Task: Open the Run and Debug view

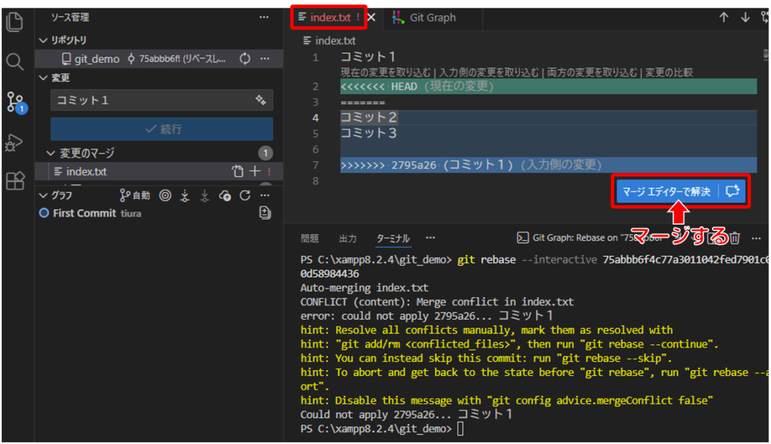Action: click(14, 142)
